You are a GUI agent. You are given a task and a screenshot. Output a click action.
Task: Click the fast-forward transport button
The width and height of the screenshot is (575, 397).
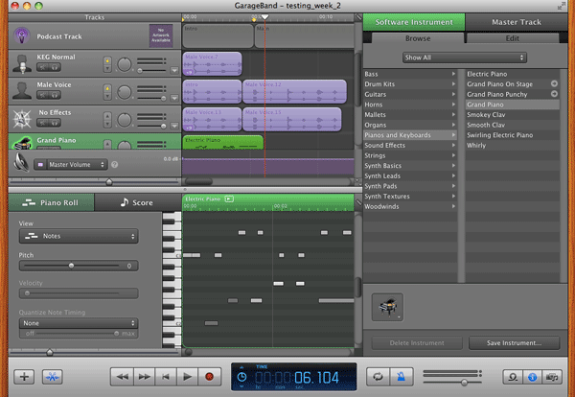pos(144,377)
